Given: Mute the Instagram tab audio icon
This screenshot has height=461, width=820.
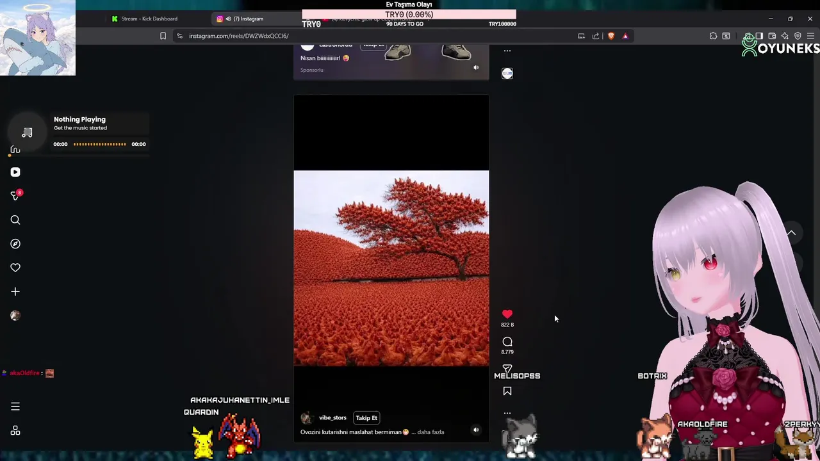Looking at the screenshot, I should click(x=228, y=19).
